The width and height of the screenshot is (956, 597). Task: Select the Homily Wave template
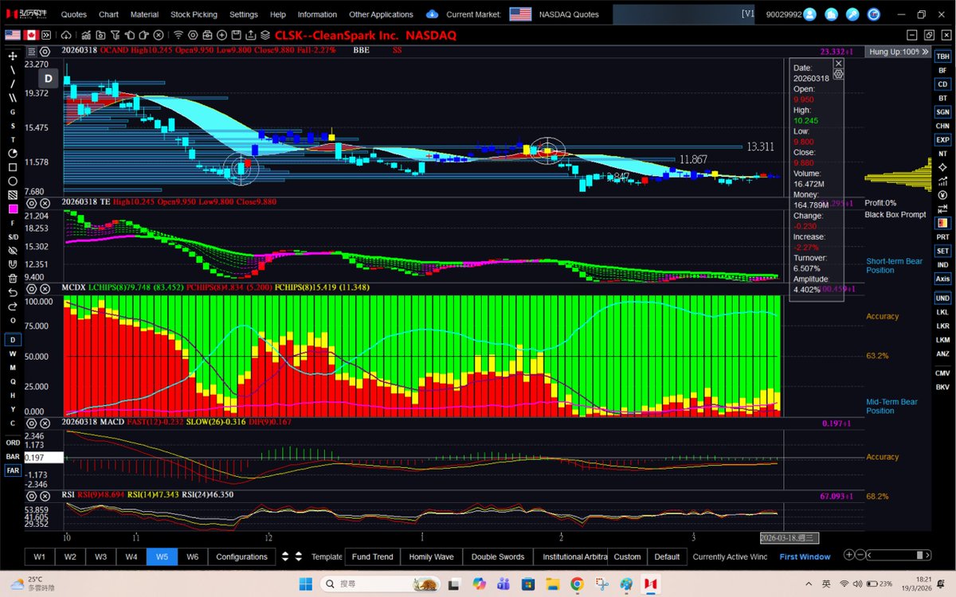431,556
